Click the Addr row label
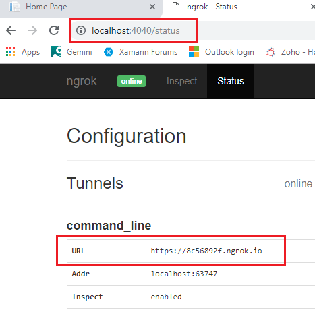This screenshot has height=312, width=315. [80, 274]
